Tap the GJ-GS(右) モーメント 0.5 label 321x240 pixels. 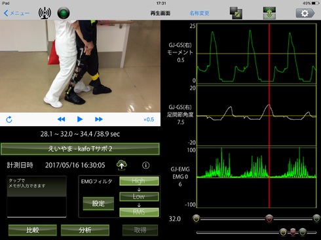[180, 52]
